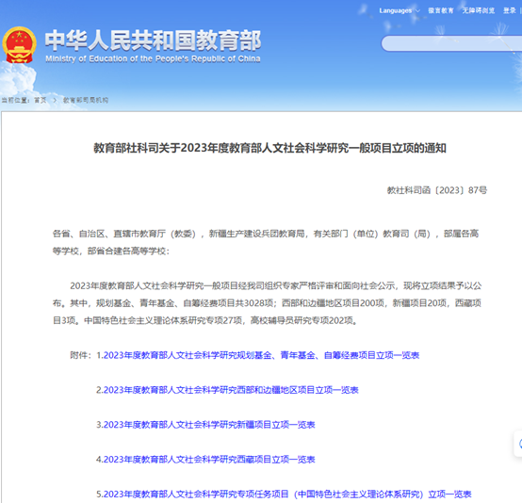Go to 首页 in the breadcrumb

(x=41, y=100)
